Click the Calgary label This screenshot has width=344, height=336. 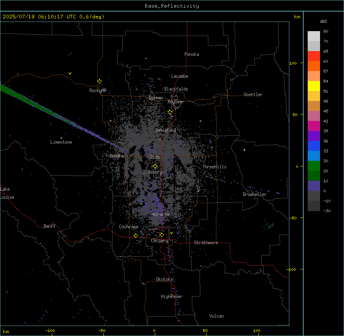(160, 241)
